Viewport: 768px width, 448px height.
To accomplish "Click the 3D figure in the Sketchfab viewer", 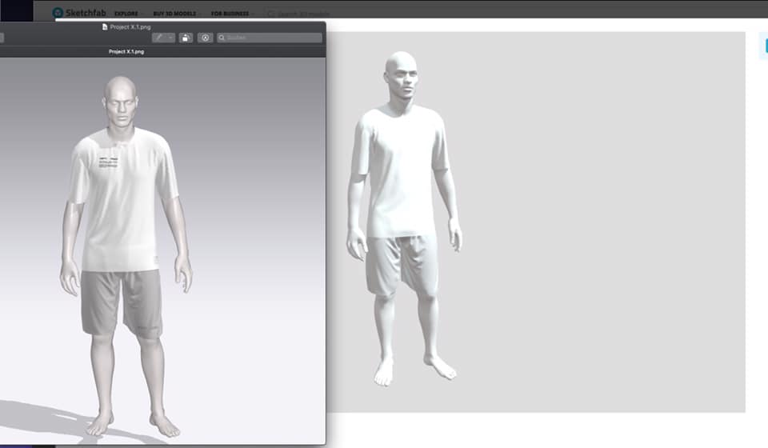I will pos(404,218).
